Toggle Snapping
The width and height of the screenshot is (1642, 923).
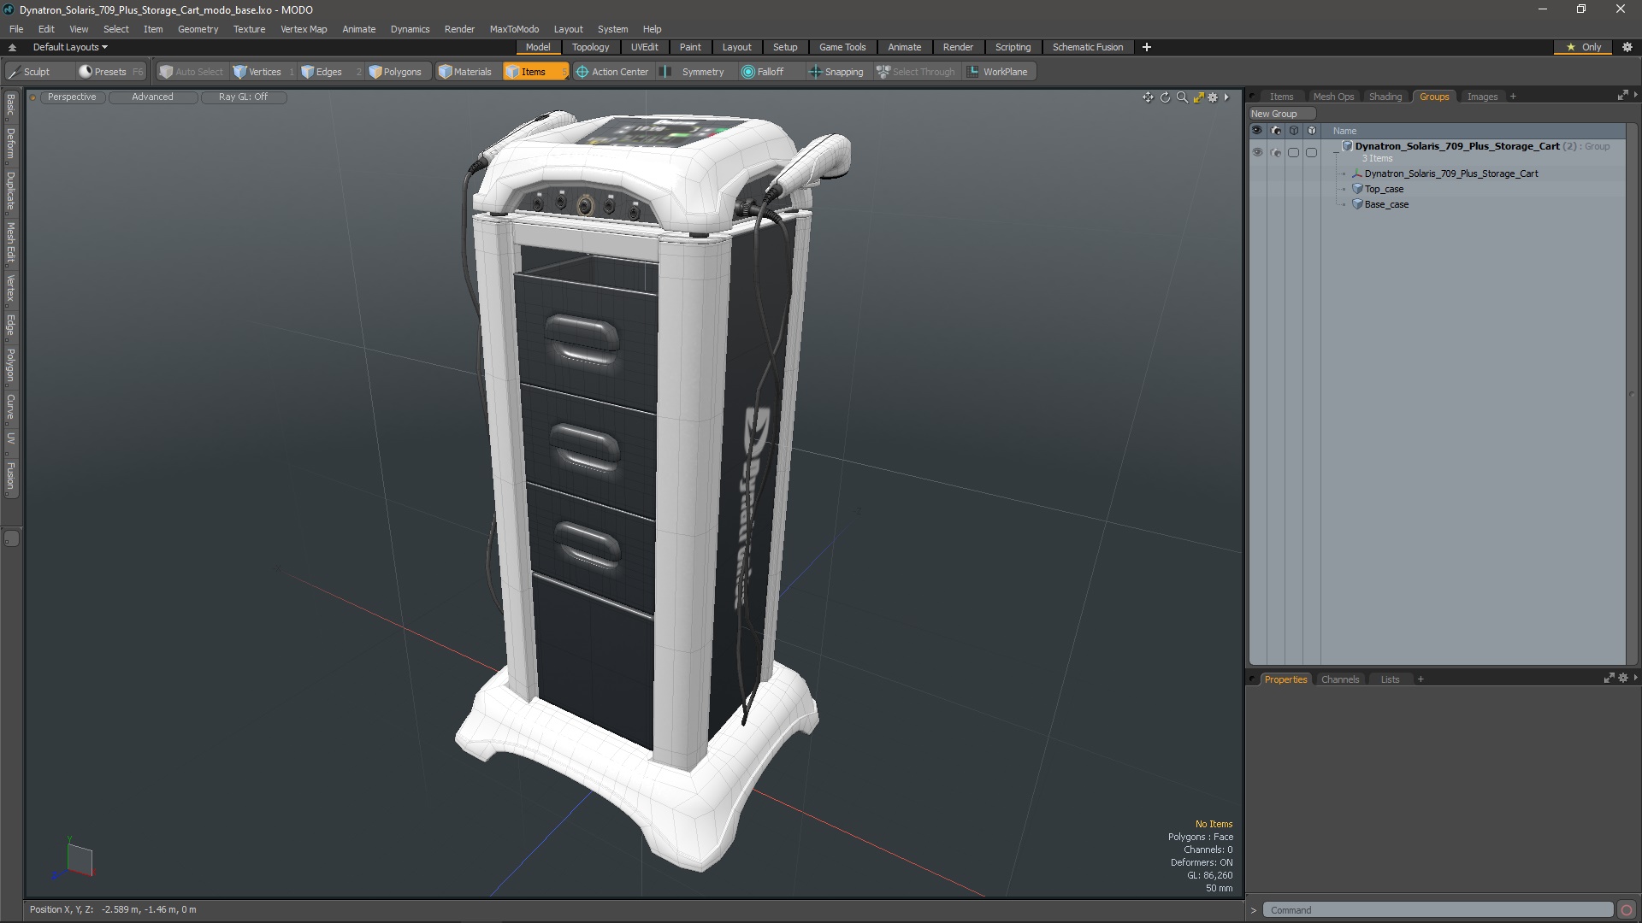(836, 72)
